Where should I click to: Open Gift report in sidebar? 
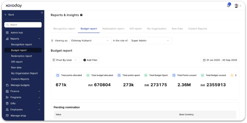(17, 62)
